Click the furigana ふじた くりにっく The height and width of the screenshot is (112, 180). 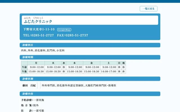point(33,18)
